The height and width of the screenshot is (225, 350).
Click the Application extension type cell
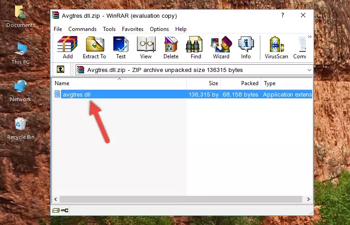pos(287,95)
